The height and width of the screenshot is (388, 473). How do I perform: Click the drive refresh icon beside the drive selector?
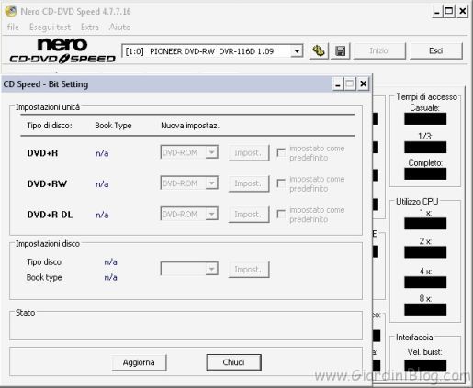[x=319, y=50]
